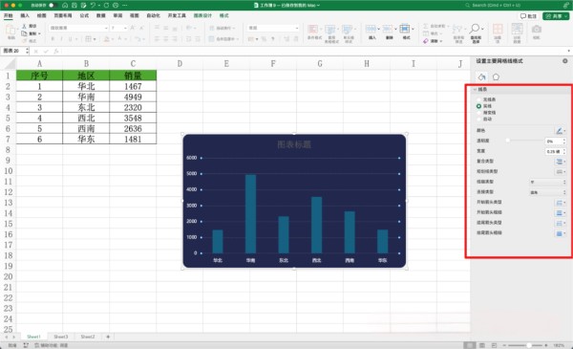Select the Automatic line radio option
573x349 pixels.
point(478,120)
